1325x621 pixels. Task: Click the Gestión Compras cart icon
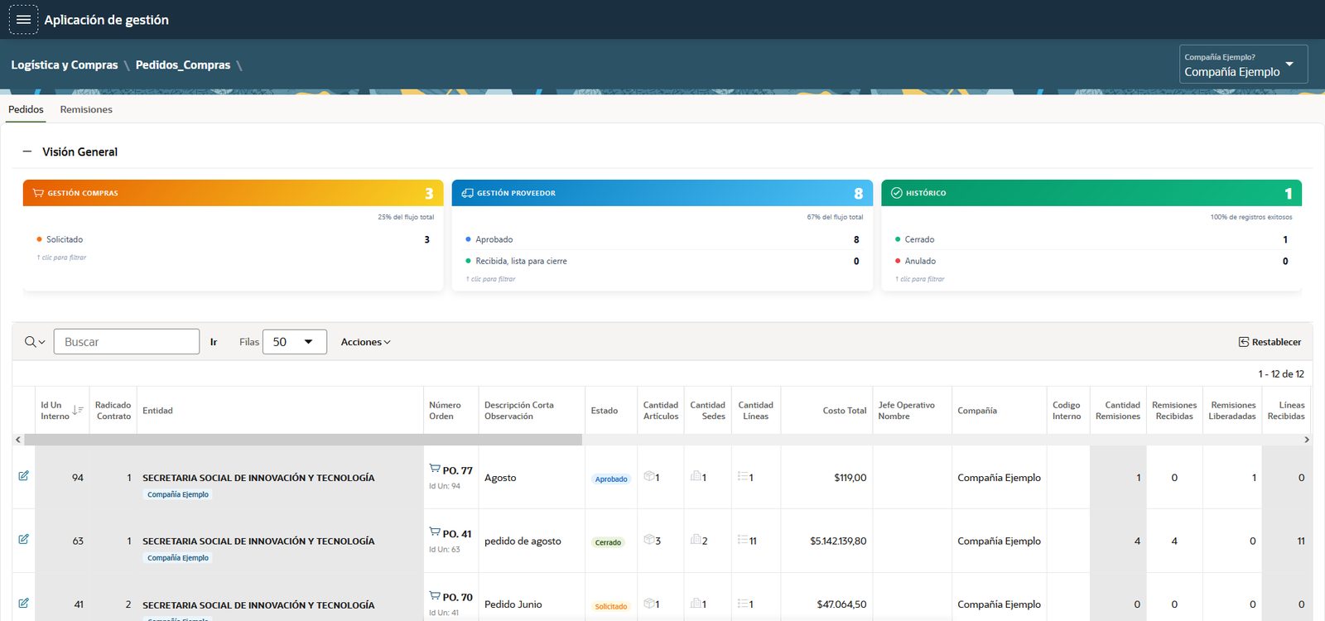38,193
